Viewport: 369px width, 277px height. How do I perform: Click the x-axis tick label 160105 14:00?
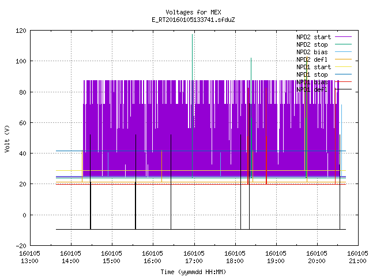point(70,257)
